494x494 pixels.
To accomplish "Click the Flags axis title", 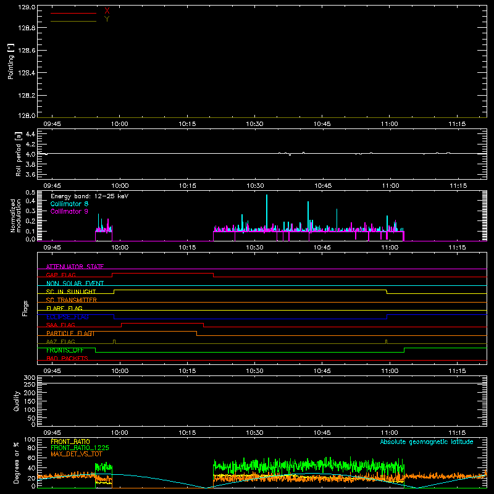I will tap(25, 308).
